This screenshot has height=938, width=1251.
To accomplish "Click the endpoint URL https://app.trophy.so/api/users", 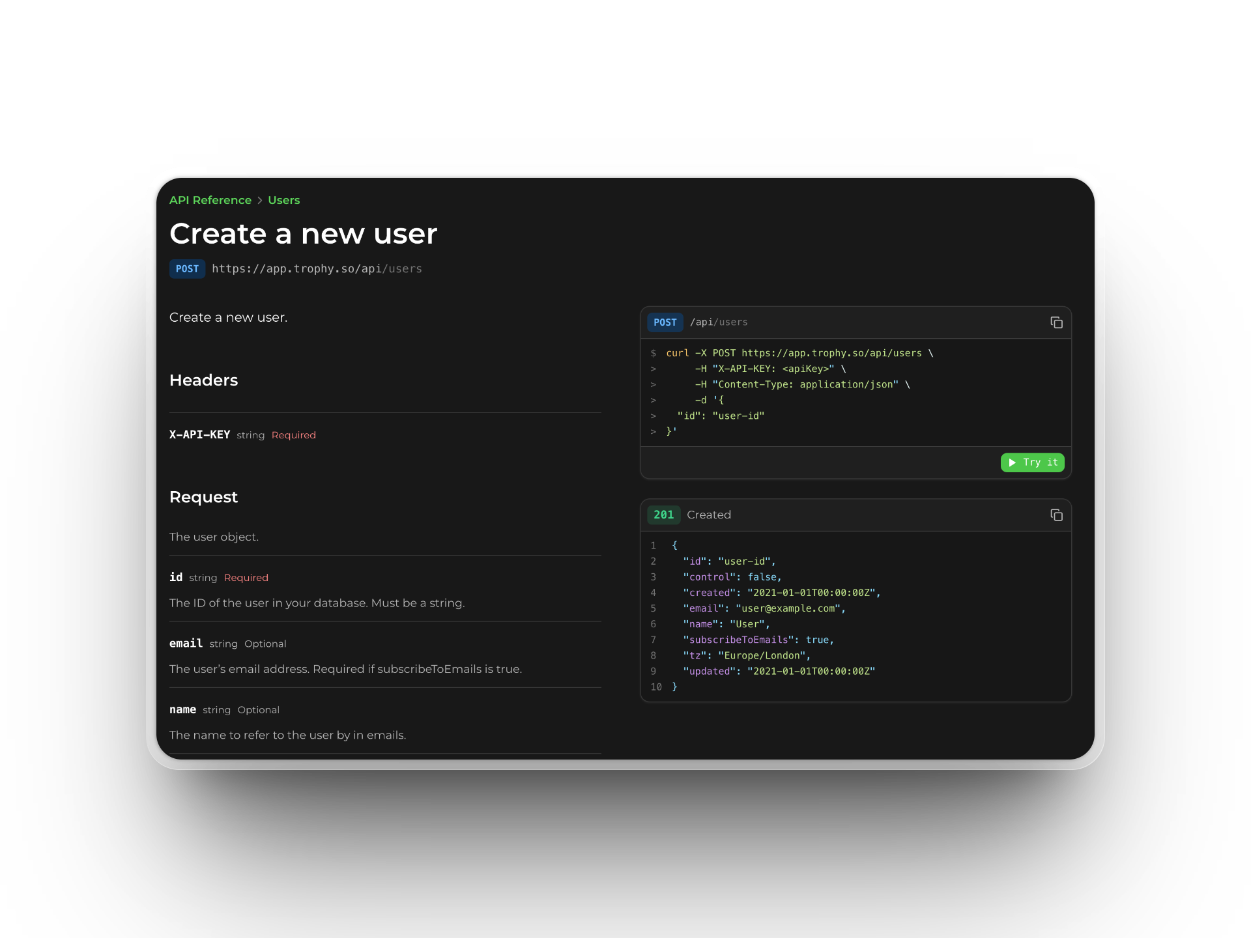I will pyautogui.click(x=317, y=268).
